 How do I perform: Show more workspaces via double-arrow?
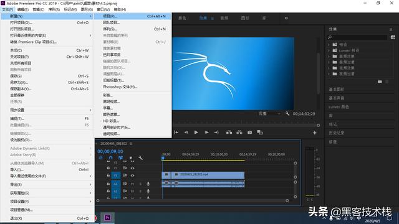pyautogui.click(x=286, y=18)
